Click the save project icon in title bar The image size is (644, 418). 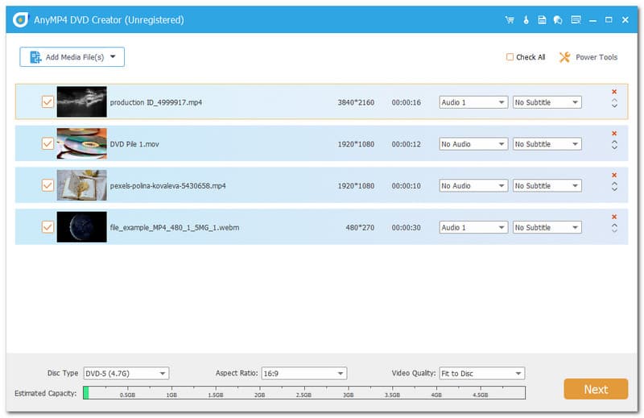(543, 19)
